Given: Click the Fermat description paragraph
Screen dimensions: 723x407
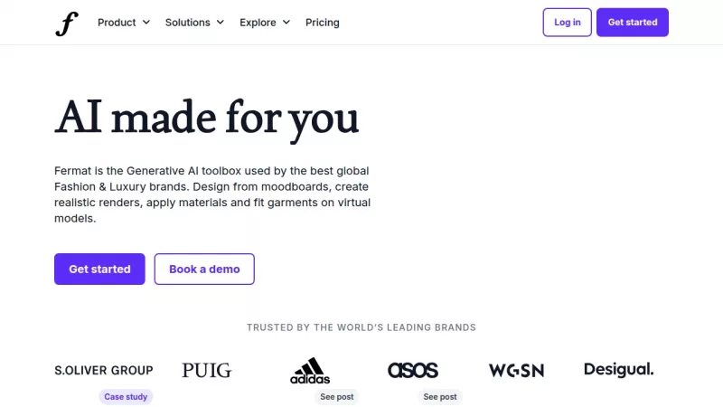Looking at the screenshot, I should pos(212,194).
